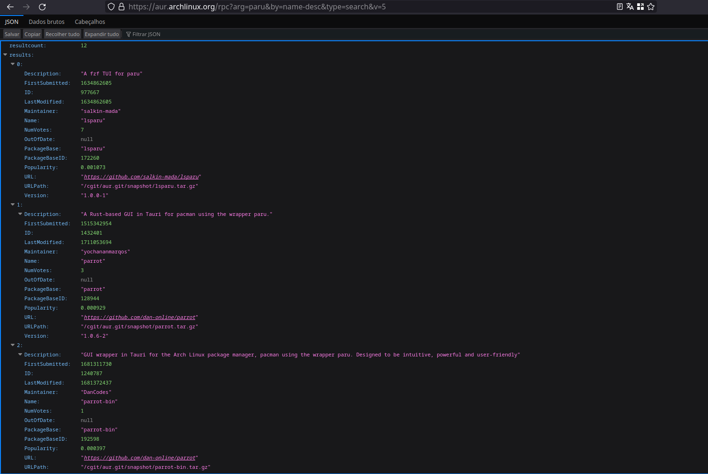Show site security via padlock icon
The image size is (708, 474).
[122, 7]
